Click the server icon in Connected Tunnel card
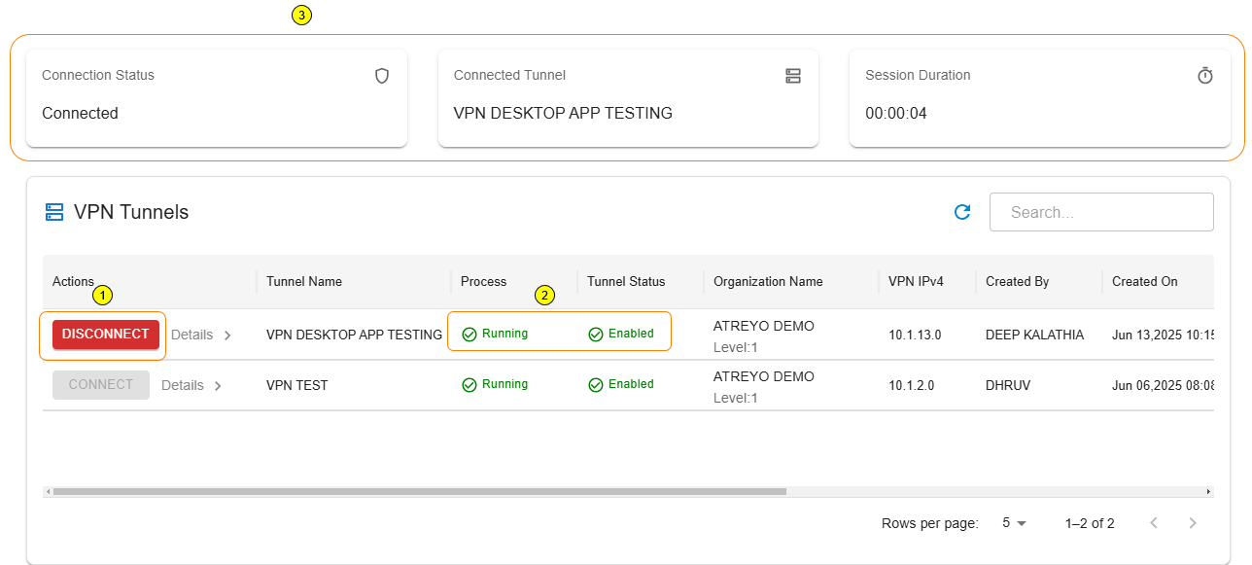The width and height of the screenshot is (1252, 565). [x=793, y=76]
